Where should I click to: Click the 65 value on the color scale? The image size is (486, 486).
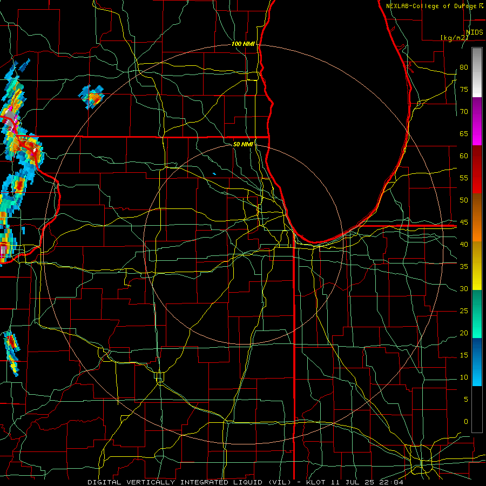point(464,133)
